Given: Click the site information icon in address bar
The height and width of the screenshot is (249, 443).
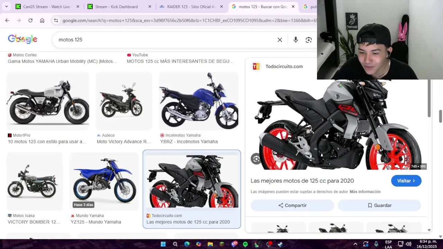Looking at the screenshot, I should pyautogui.click(x=56, y=20).
